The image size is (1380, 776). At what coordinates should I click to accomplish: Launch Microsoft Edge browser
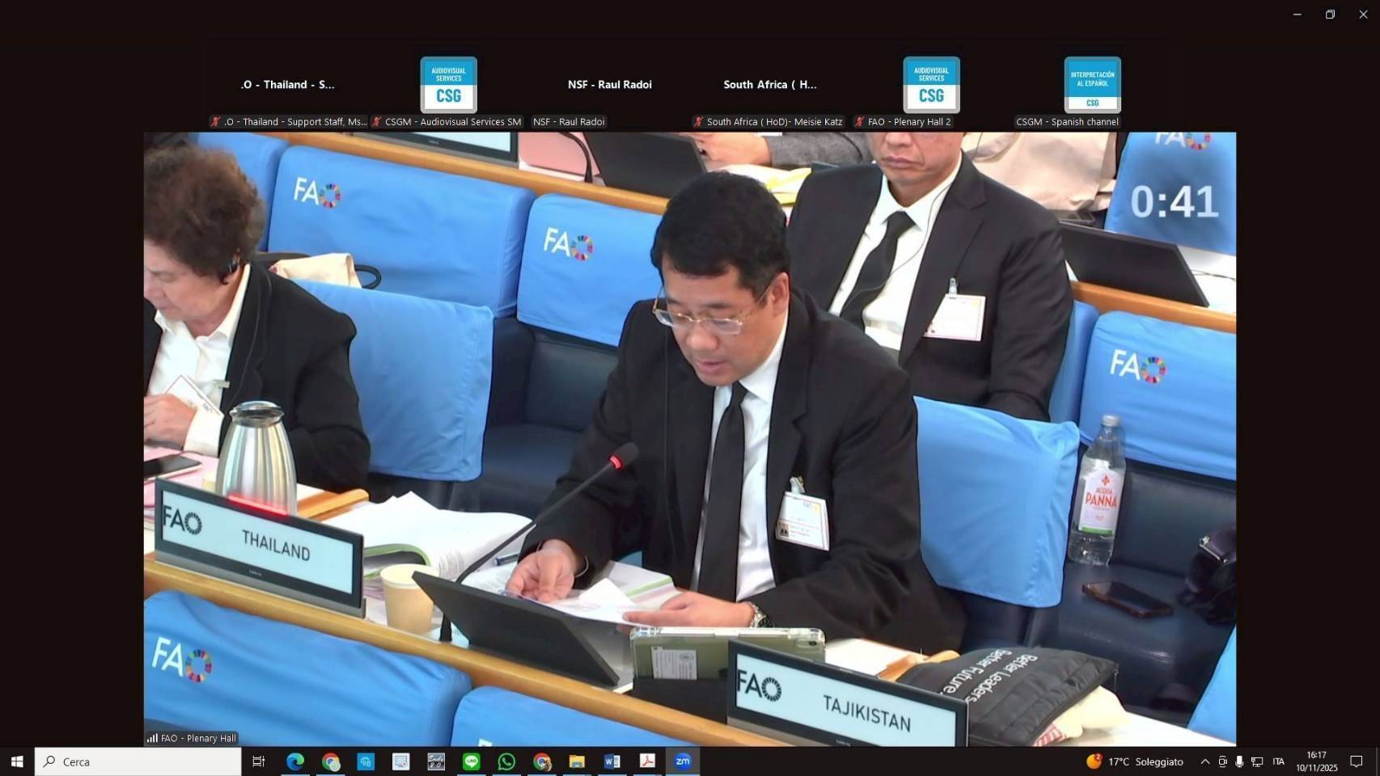[294, 761]
